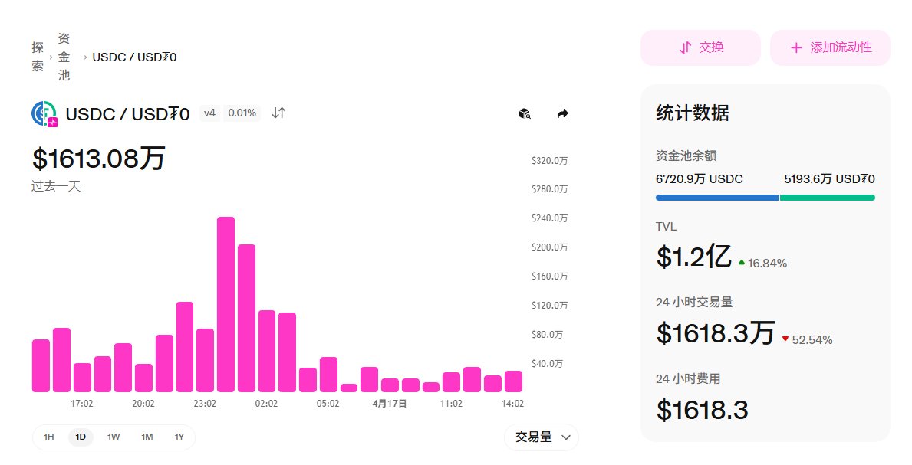
Task: Click the 52.54% volume change indicator
Action: click(x=808, y=340)
